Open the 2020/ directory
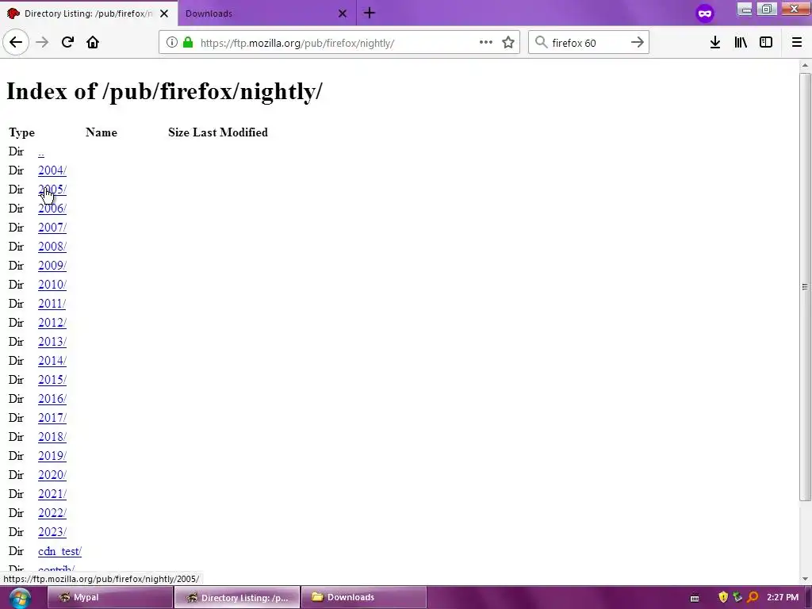 click(x=52, y=475)
